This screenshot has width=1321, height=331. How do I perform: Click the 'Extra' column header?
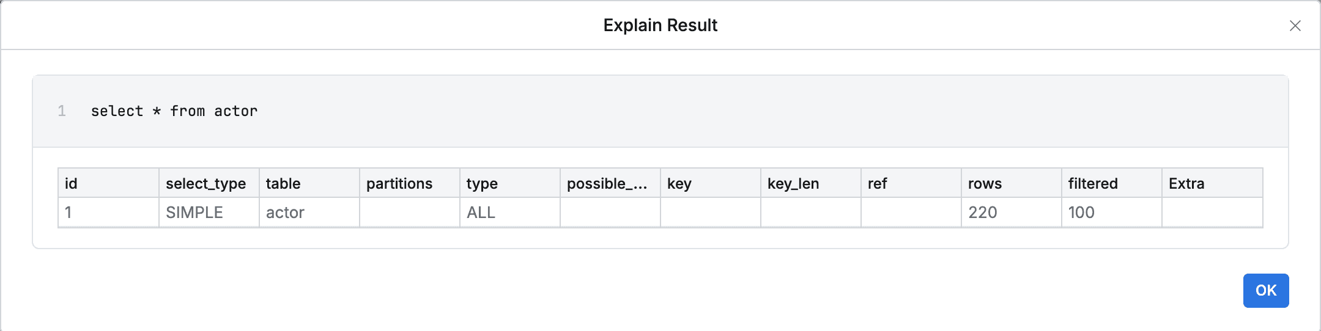click(x=1186, y=183)
